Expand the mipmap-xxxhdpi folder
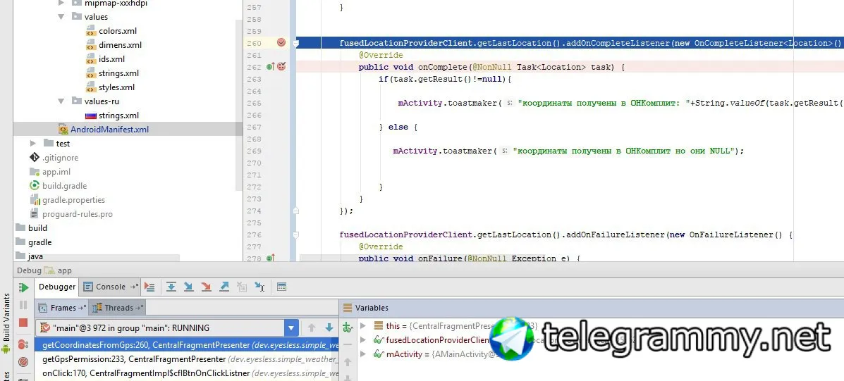The height and width of the screenshot is (381, 844). (61, 4)
